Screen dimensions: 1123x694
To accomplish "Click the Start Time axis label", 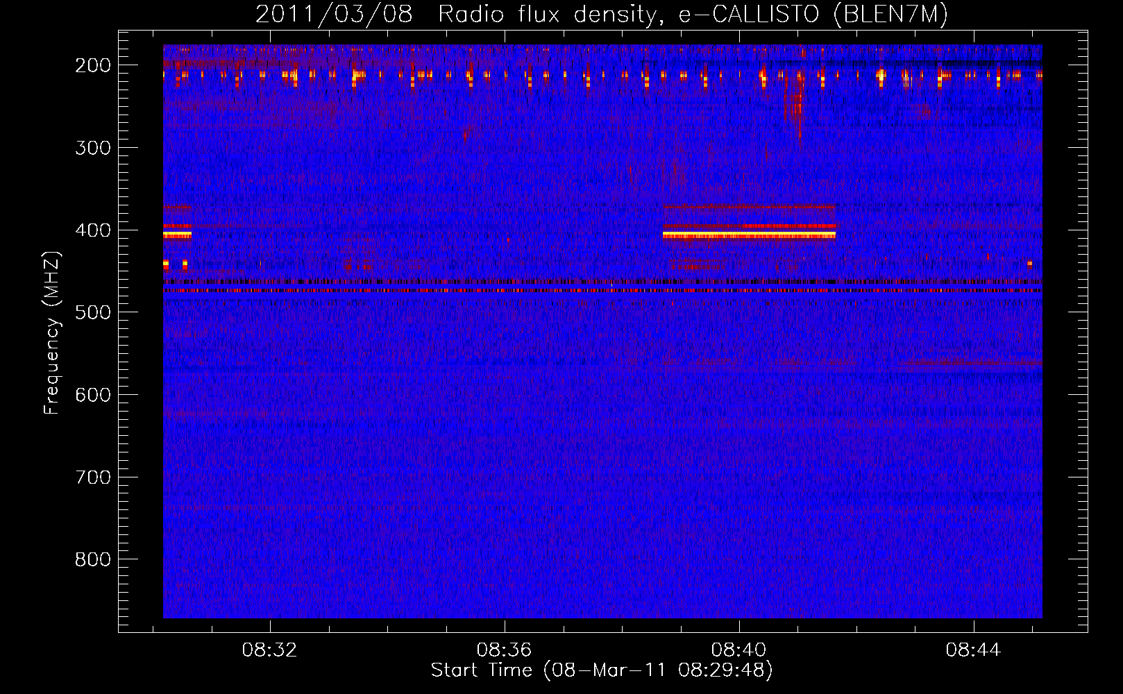I will tap(601, 670).
